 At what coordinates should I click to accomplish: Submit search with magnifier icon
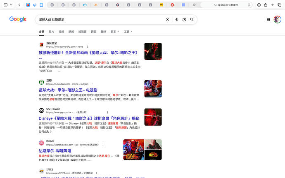192,19
